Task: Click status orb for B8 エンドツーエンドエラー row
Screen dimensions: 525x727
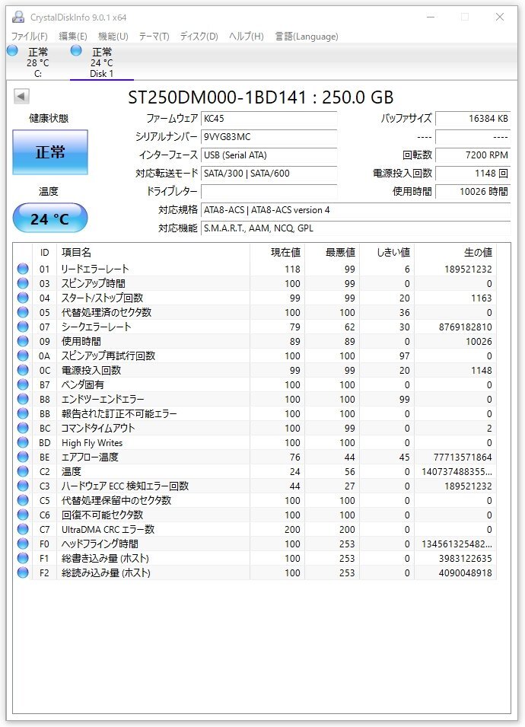Action: coord(23,399)
